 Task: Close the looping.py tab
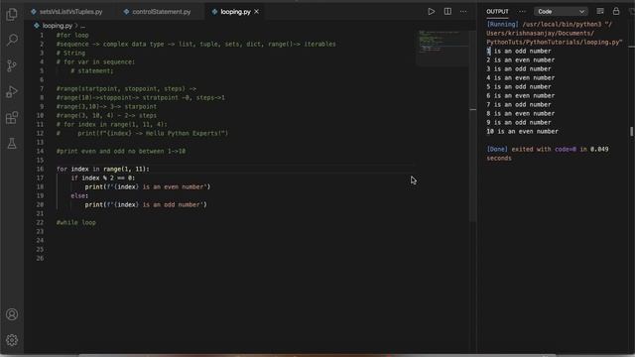256,12
